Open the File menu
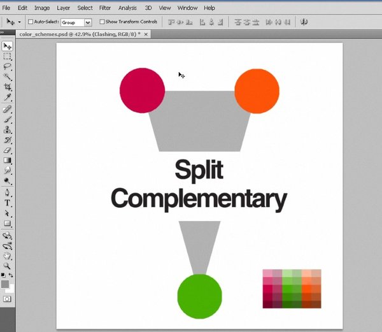This screenshot has height=332, width=382. [x=6, y=8]
